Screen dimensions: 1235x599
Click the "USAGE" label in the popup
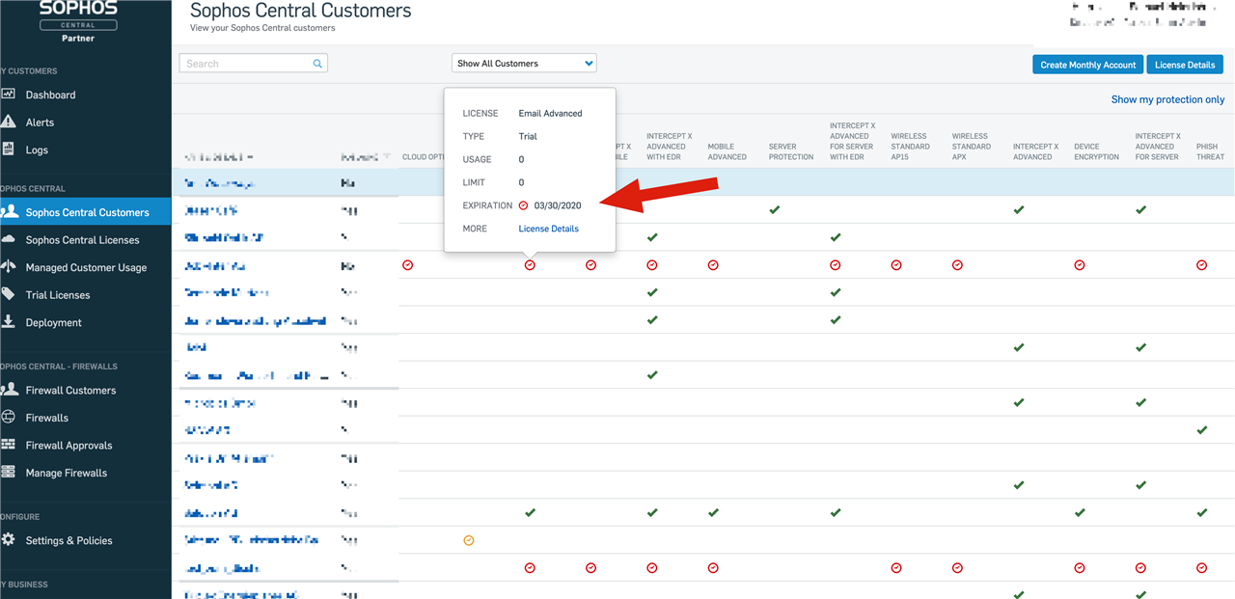click(x=477, y=159)
